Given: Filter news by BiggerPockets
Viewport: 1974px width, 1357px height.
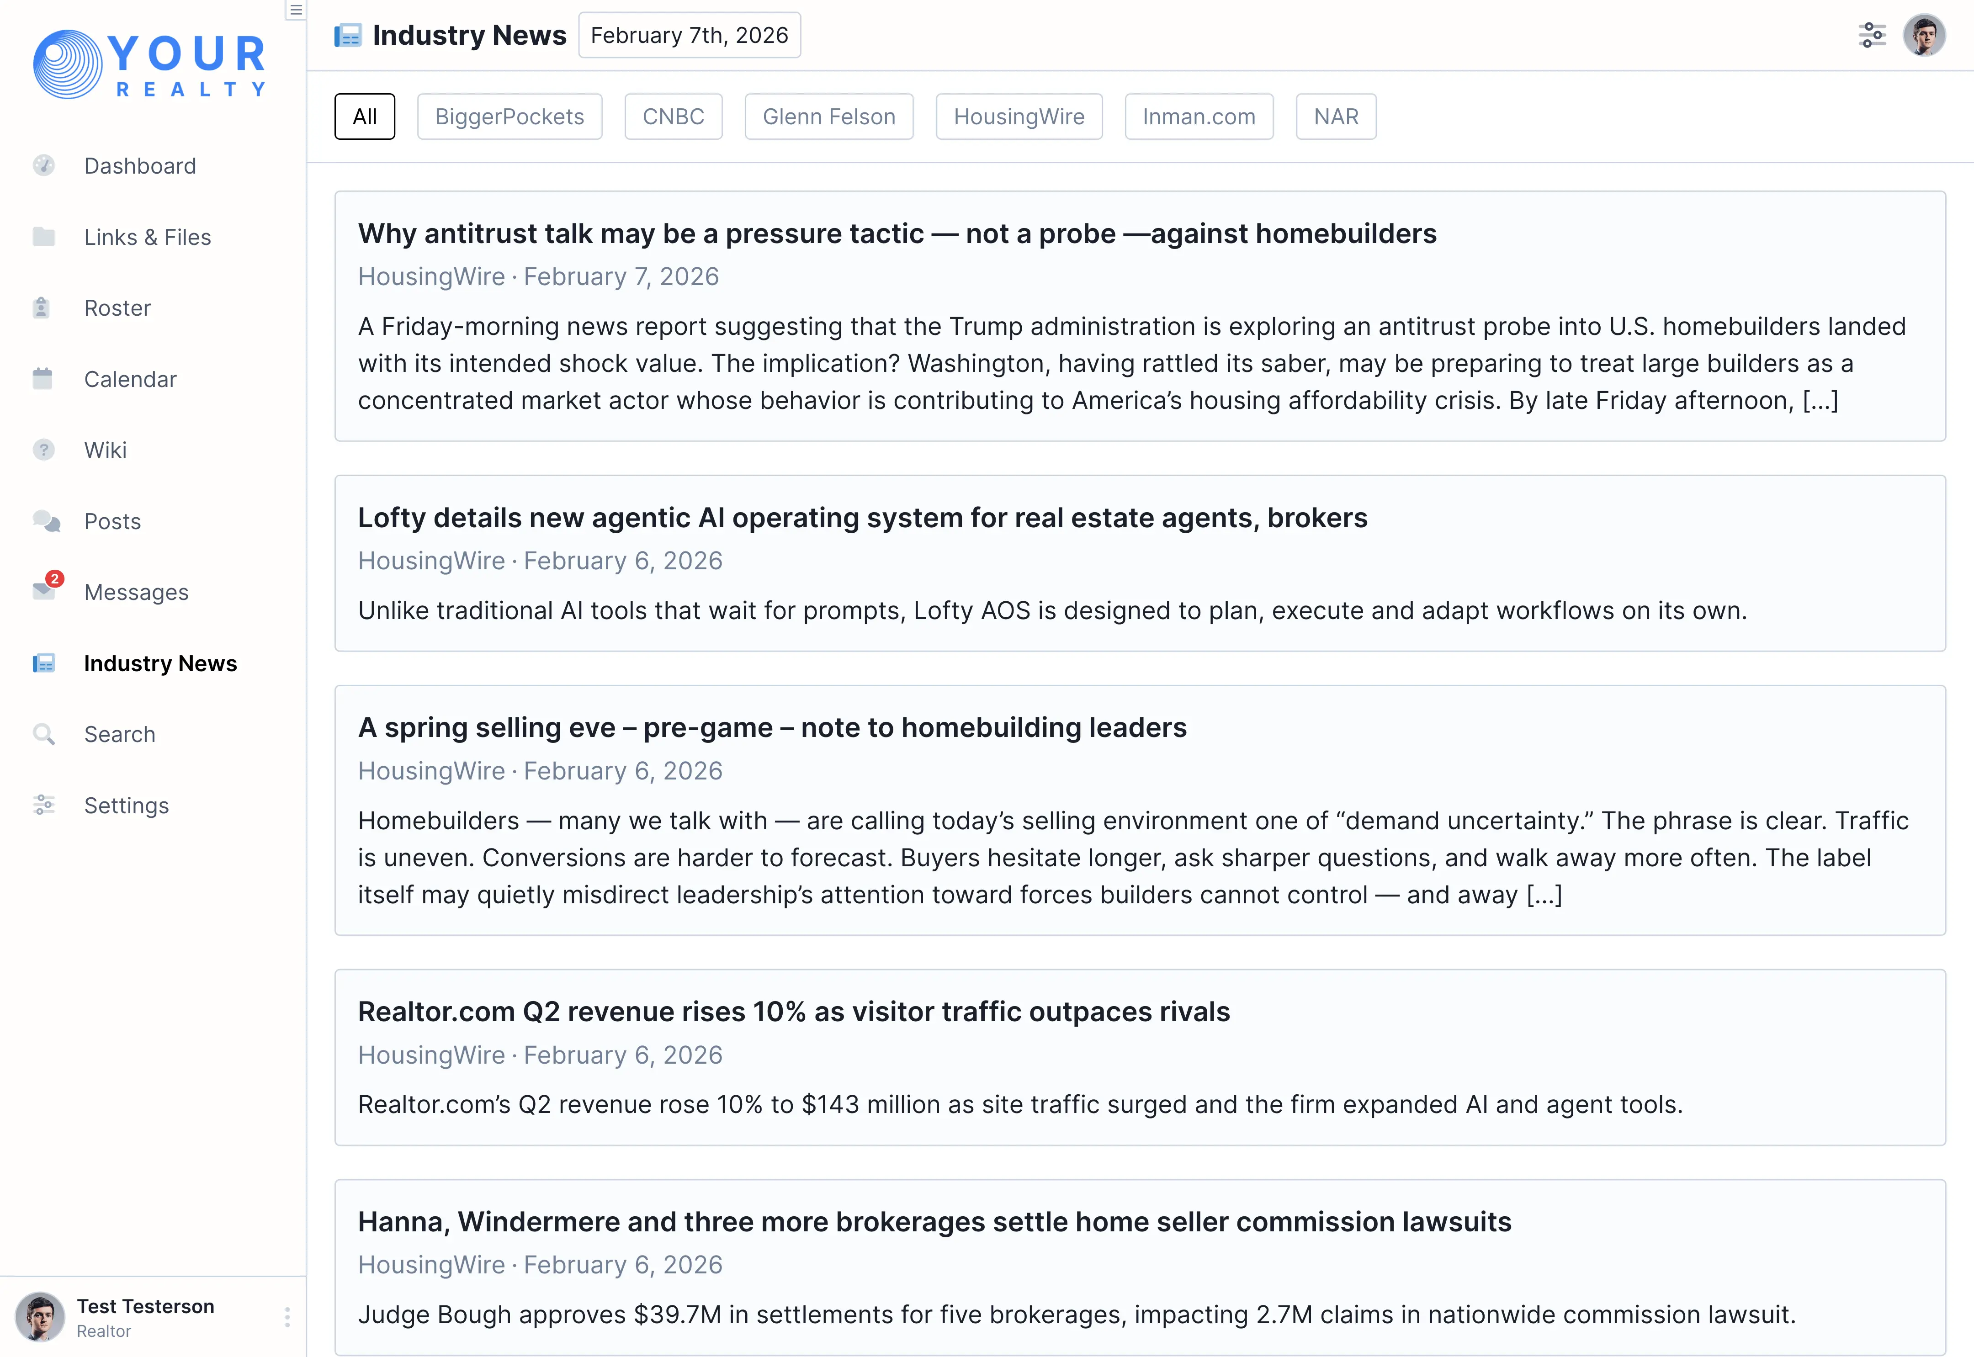Looking at the screenshot, I should tap(509, 117).
